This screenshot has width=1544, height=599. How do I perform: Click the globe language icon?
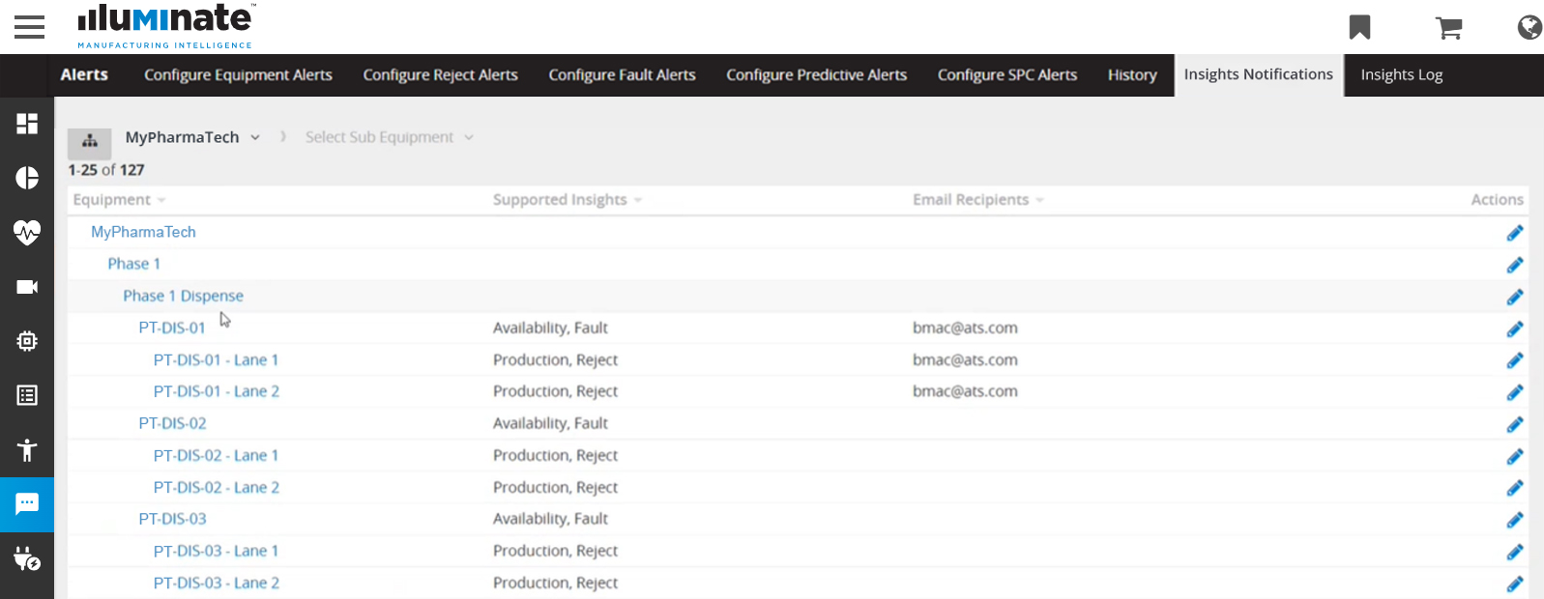1529,27
